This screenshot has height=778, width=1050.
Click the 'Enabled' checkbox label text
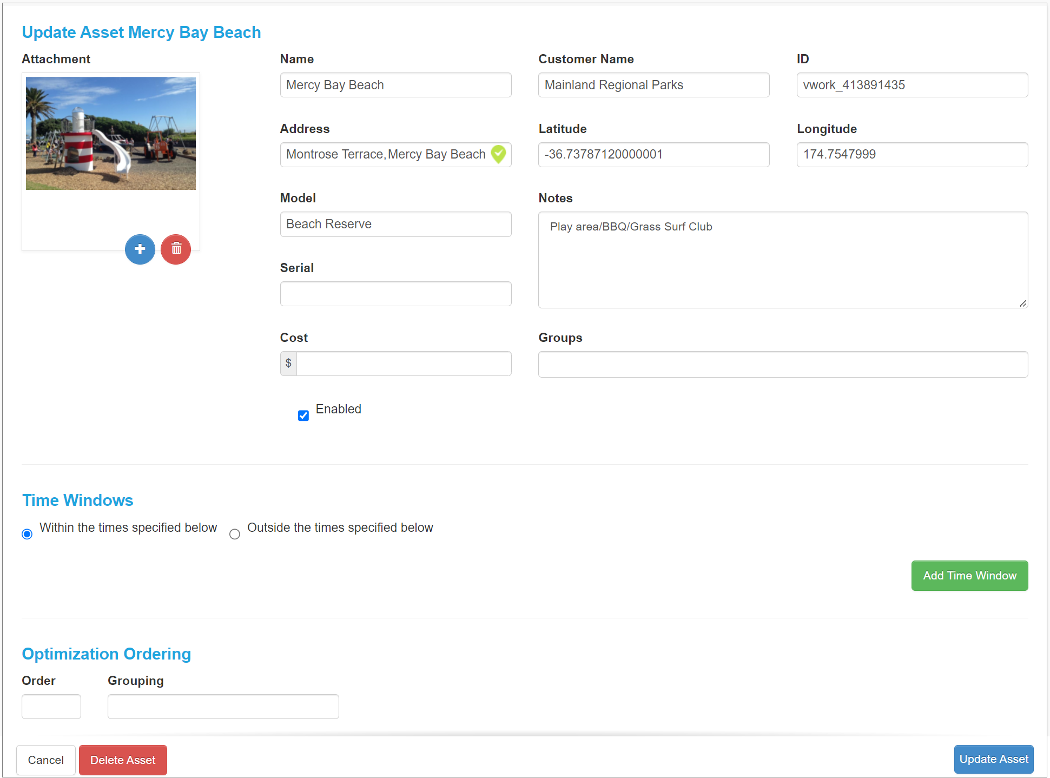click(x=339, y=409)
